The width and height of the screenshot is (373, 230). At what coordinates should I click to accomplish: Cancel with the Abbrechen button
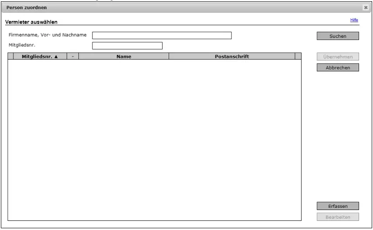click(x=338, y=67)
